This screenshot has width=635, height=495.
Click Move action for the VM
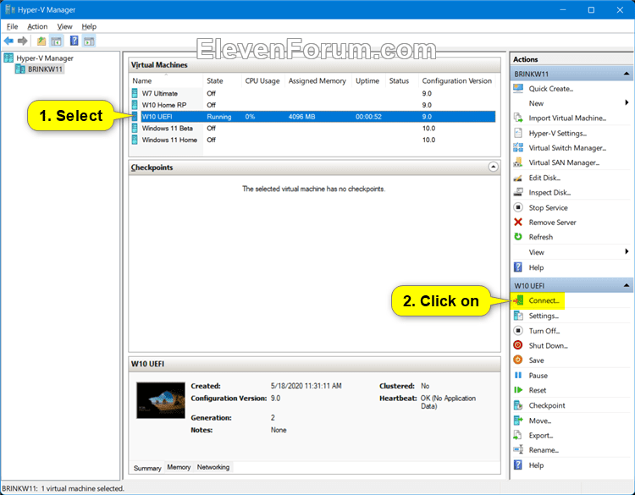(540, 421)
